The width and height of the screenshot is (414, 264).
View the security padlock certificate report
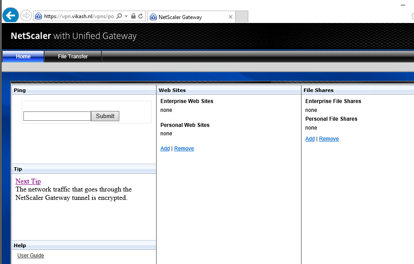(133, 16)
